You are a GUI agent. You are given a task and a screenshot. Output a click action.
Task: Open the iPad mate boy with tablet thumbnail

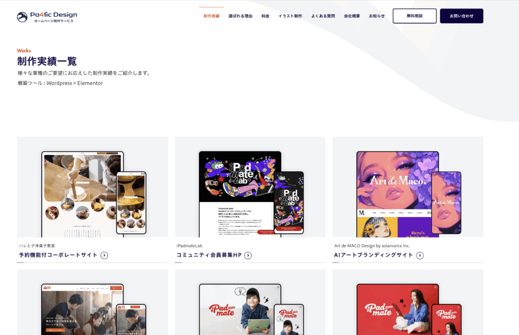tap(250, 303)
